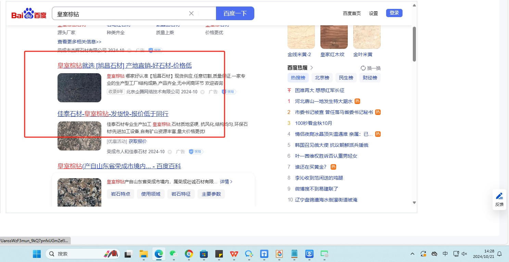Switch input method via the 中 indicator
509x262 pixels.
point(445,254)
